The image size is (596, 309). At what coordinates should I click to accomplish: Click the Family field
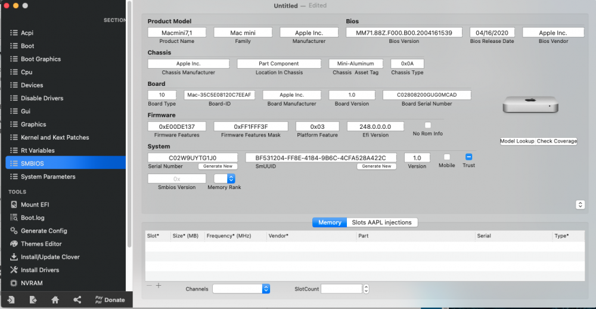pos(243,32)
